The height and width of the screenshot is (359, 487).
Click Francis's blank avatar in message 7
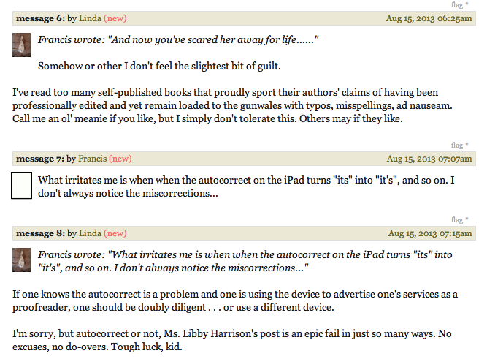pyautogui.click(x=21, y=186)
